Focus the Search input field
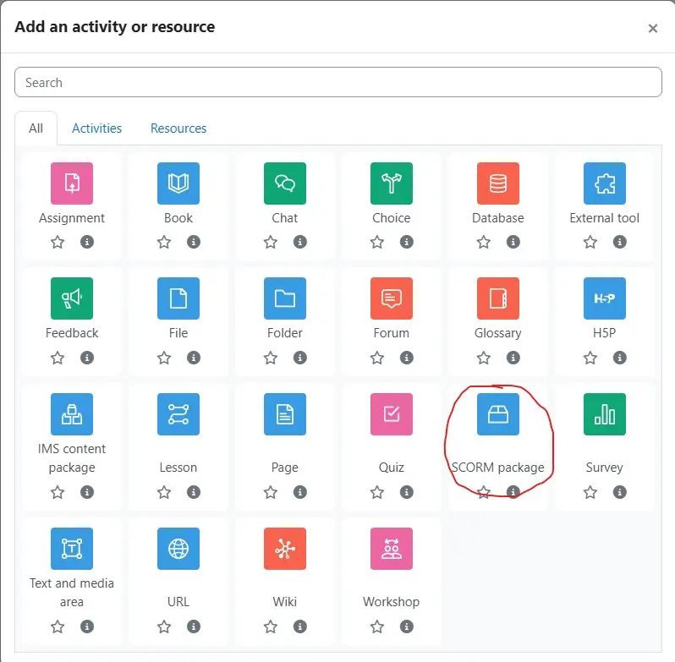Viewport: 675px width, 662px height. pos(337,83)
